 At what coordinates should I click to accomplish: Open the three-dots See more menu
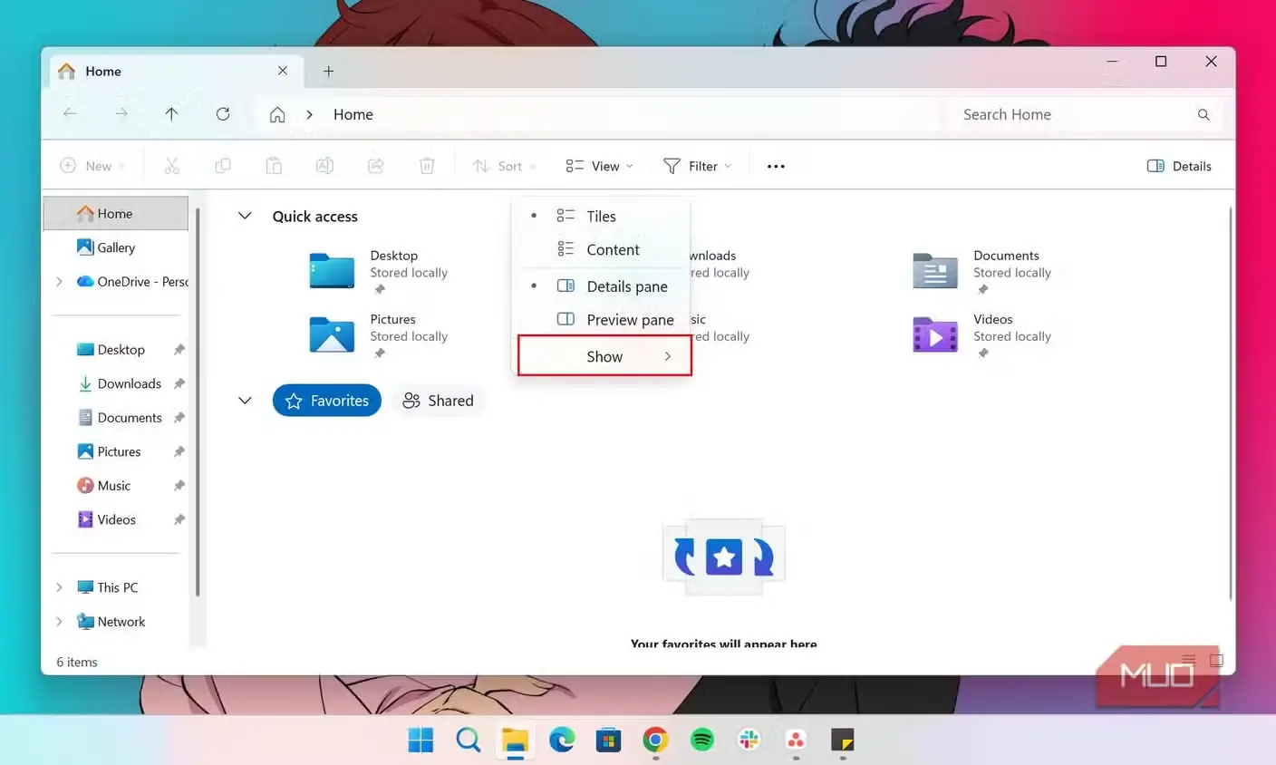point(776,166)
